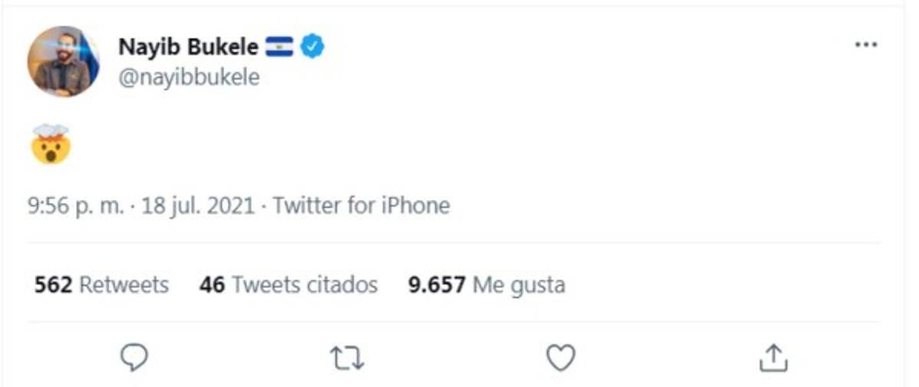
Task: Click the 9:56 p. m. timestamp
Action: (x=75, y=206)
